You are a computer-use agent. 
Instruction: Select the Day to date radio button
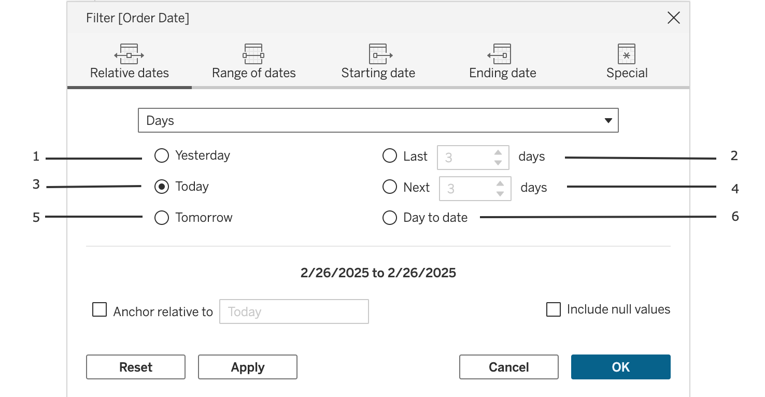coord(390,218)
